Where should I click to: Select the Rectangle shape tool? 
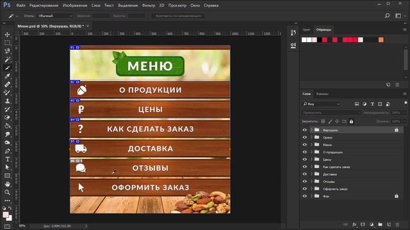pos(7,176)
